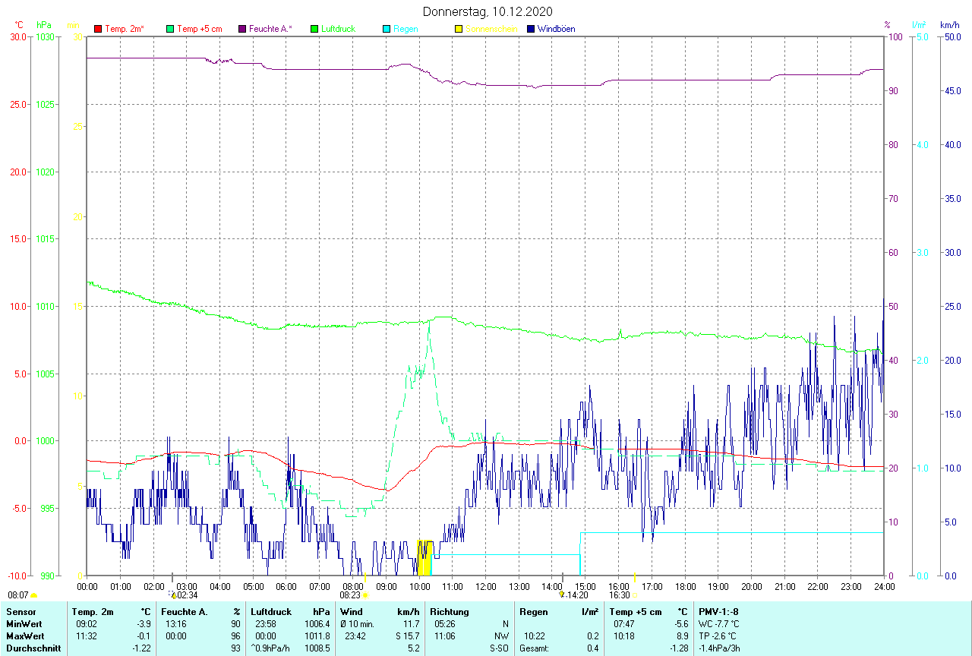Click the 'Sensor' row header in the table

point(21,612)
